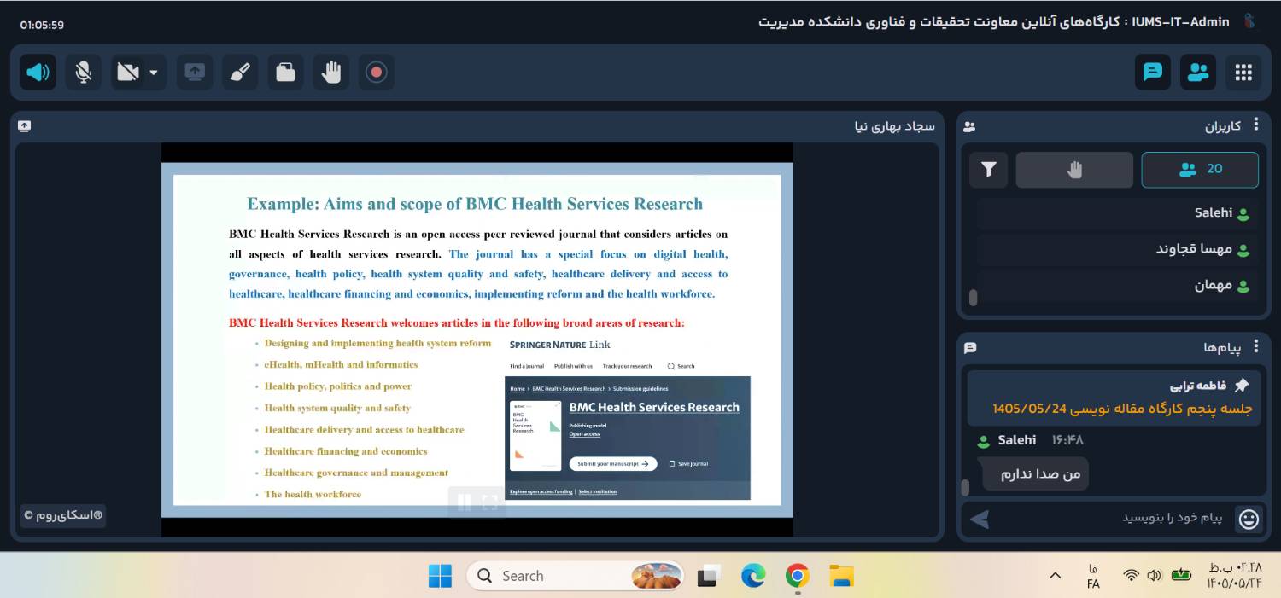Image resolution: width=1281 pixels, height=598 pixels.
Task: Open the user list filter button
Action: point(989,170)
